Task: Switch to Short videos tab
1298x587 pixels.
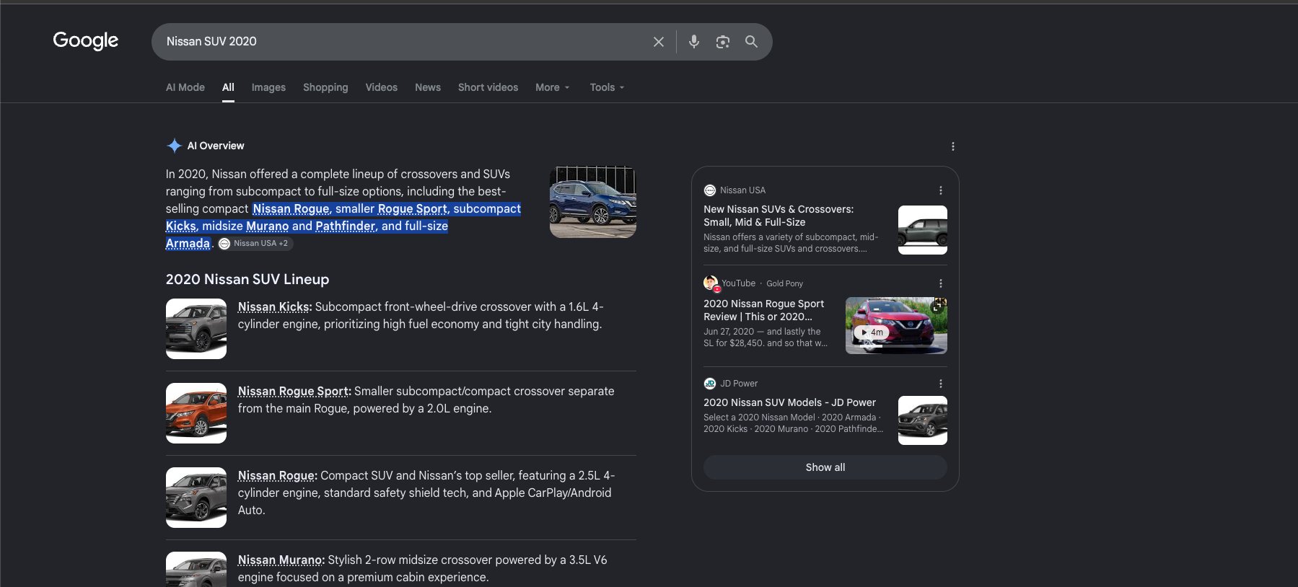Action: [x=488, y=87]
